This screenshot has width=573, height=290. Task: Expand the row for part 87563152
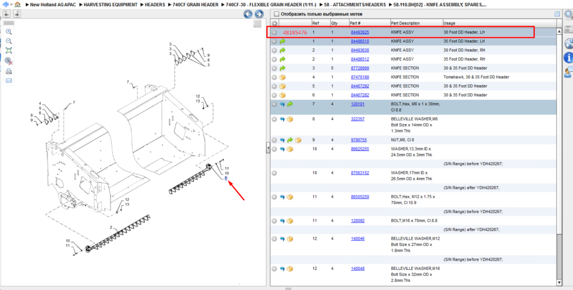(x=274, y=173)
